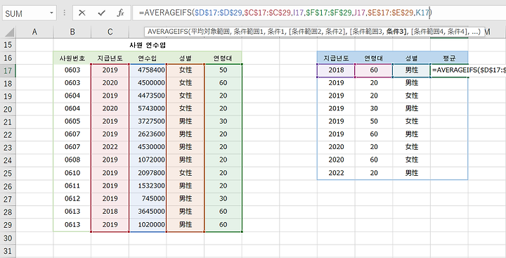Confirm the formula with the checkmark icon
The height and width of the screenshot is (258, 506).
[102, 13]
